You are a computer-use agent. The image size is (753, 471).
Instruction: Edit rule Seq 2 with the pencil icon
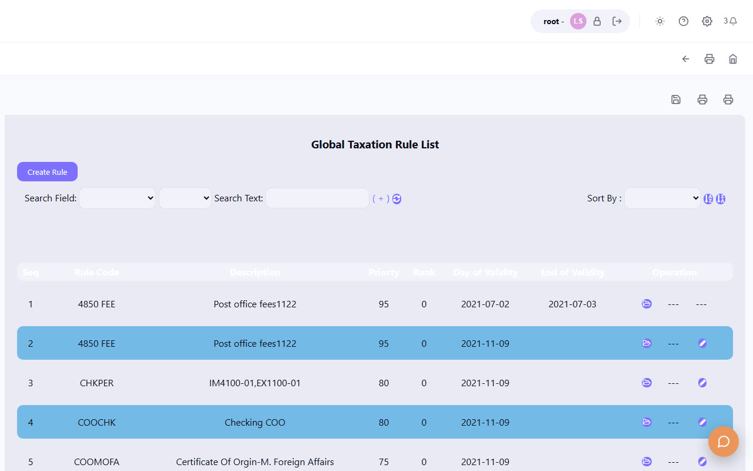pyautogui.click(x=702, y=343)
